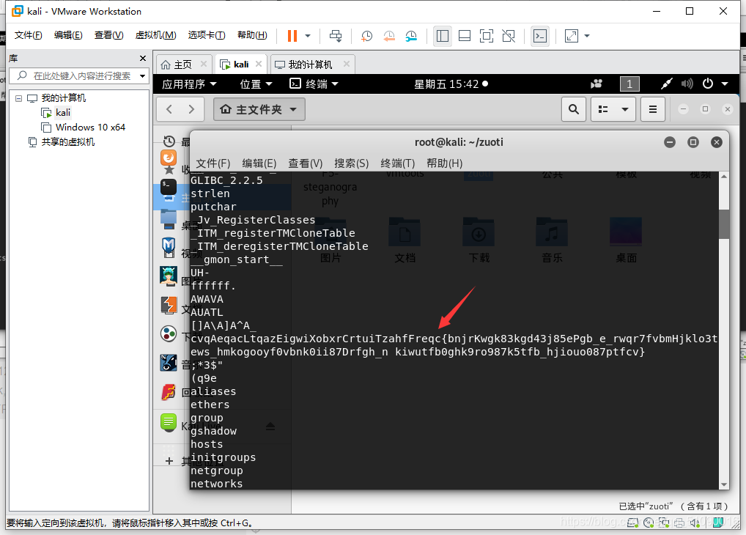
Task: Open the library search dropdown arrow
Action: (142, 75)
